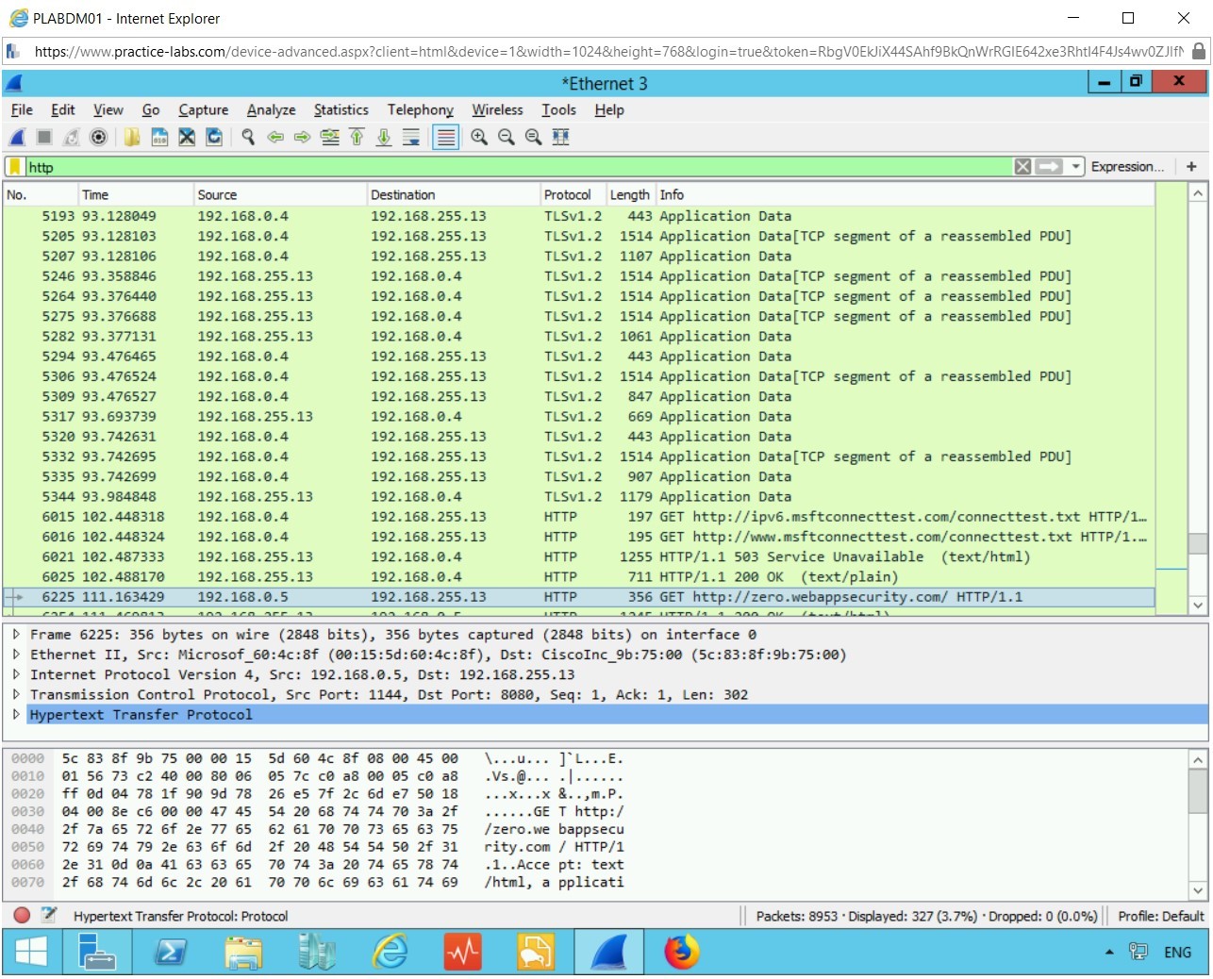Go back in packet history
The width and height of the screenshot is (1213, 979).
(275, 138)
